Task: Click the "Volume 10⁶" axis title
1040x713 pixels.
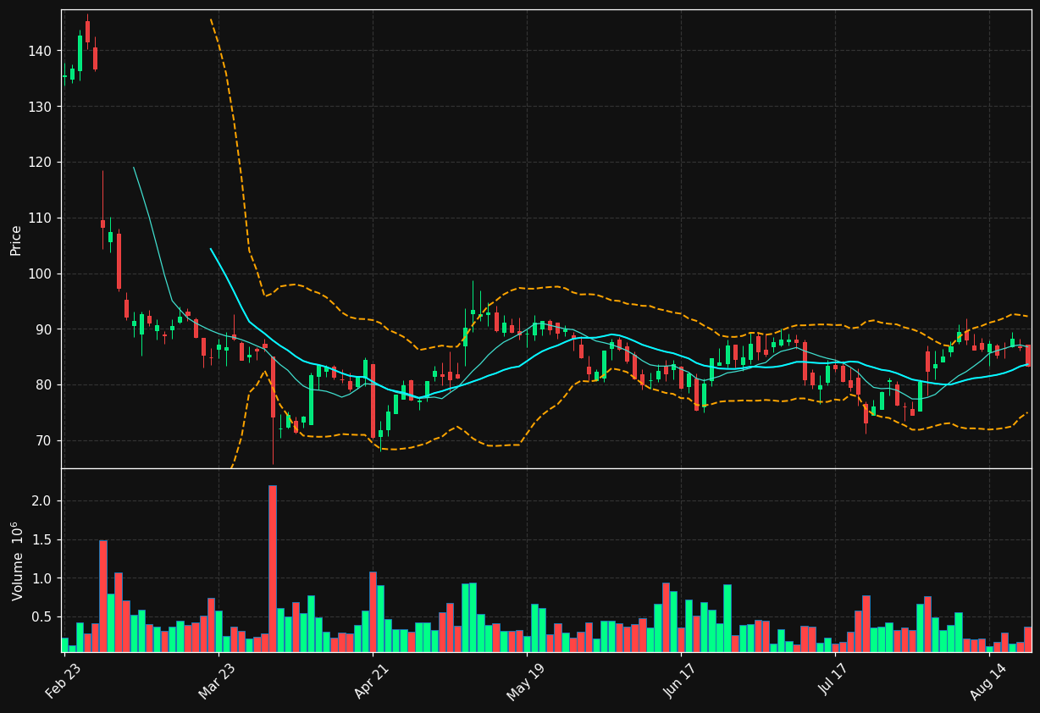Action: tap(17, 561)
